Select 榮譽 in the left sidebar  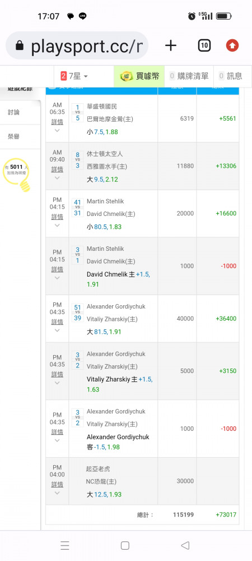point(14,136)
